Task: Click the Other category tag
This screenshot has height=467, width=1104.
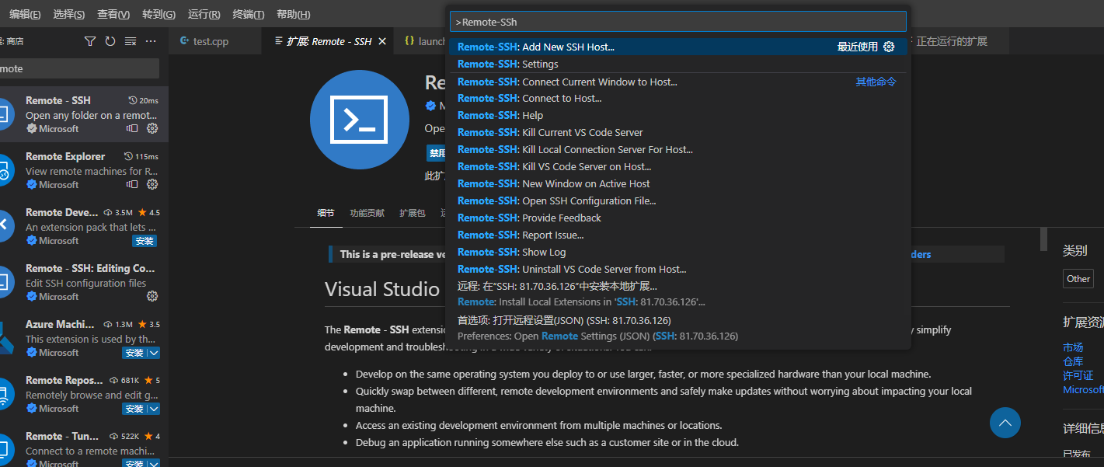Action: (1078, 279)
